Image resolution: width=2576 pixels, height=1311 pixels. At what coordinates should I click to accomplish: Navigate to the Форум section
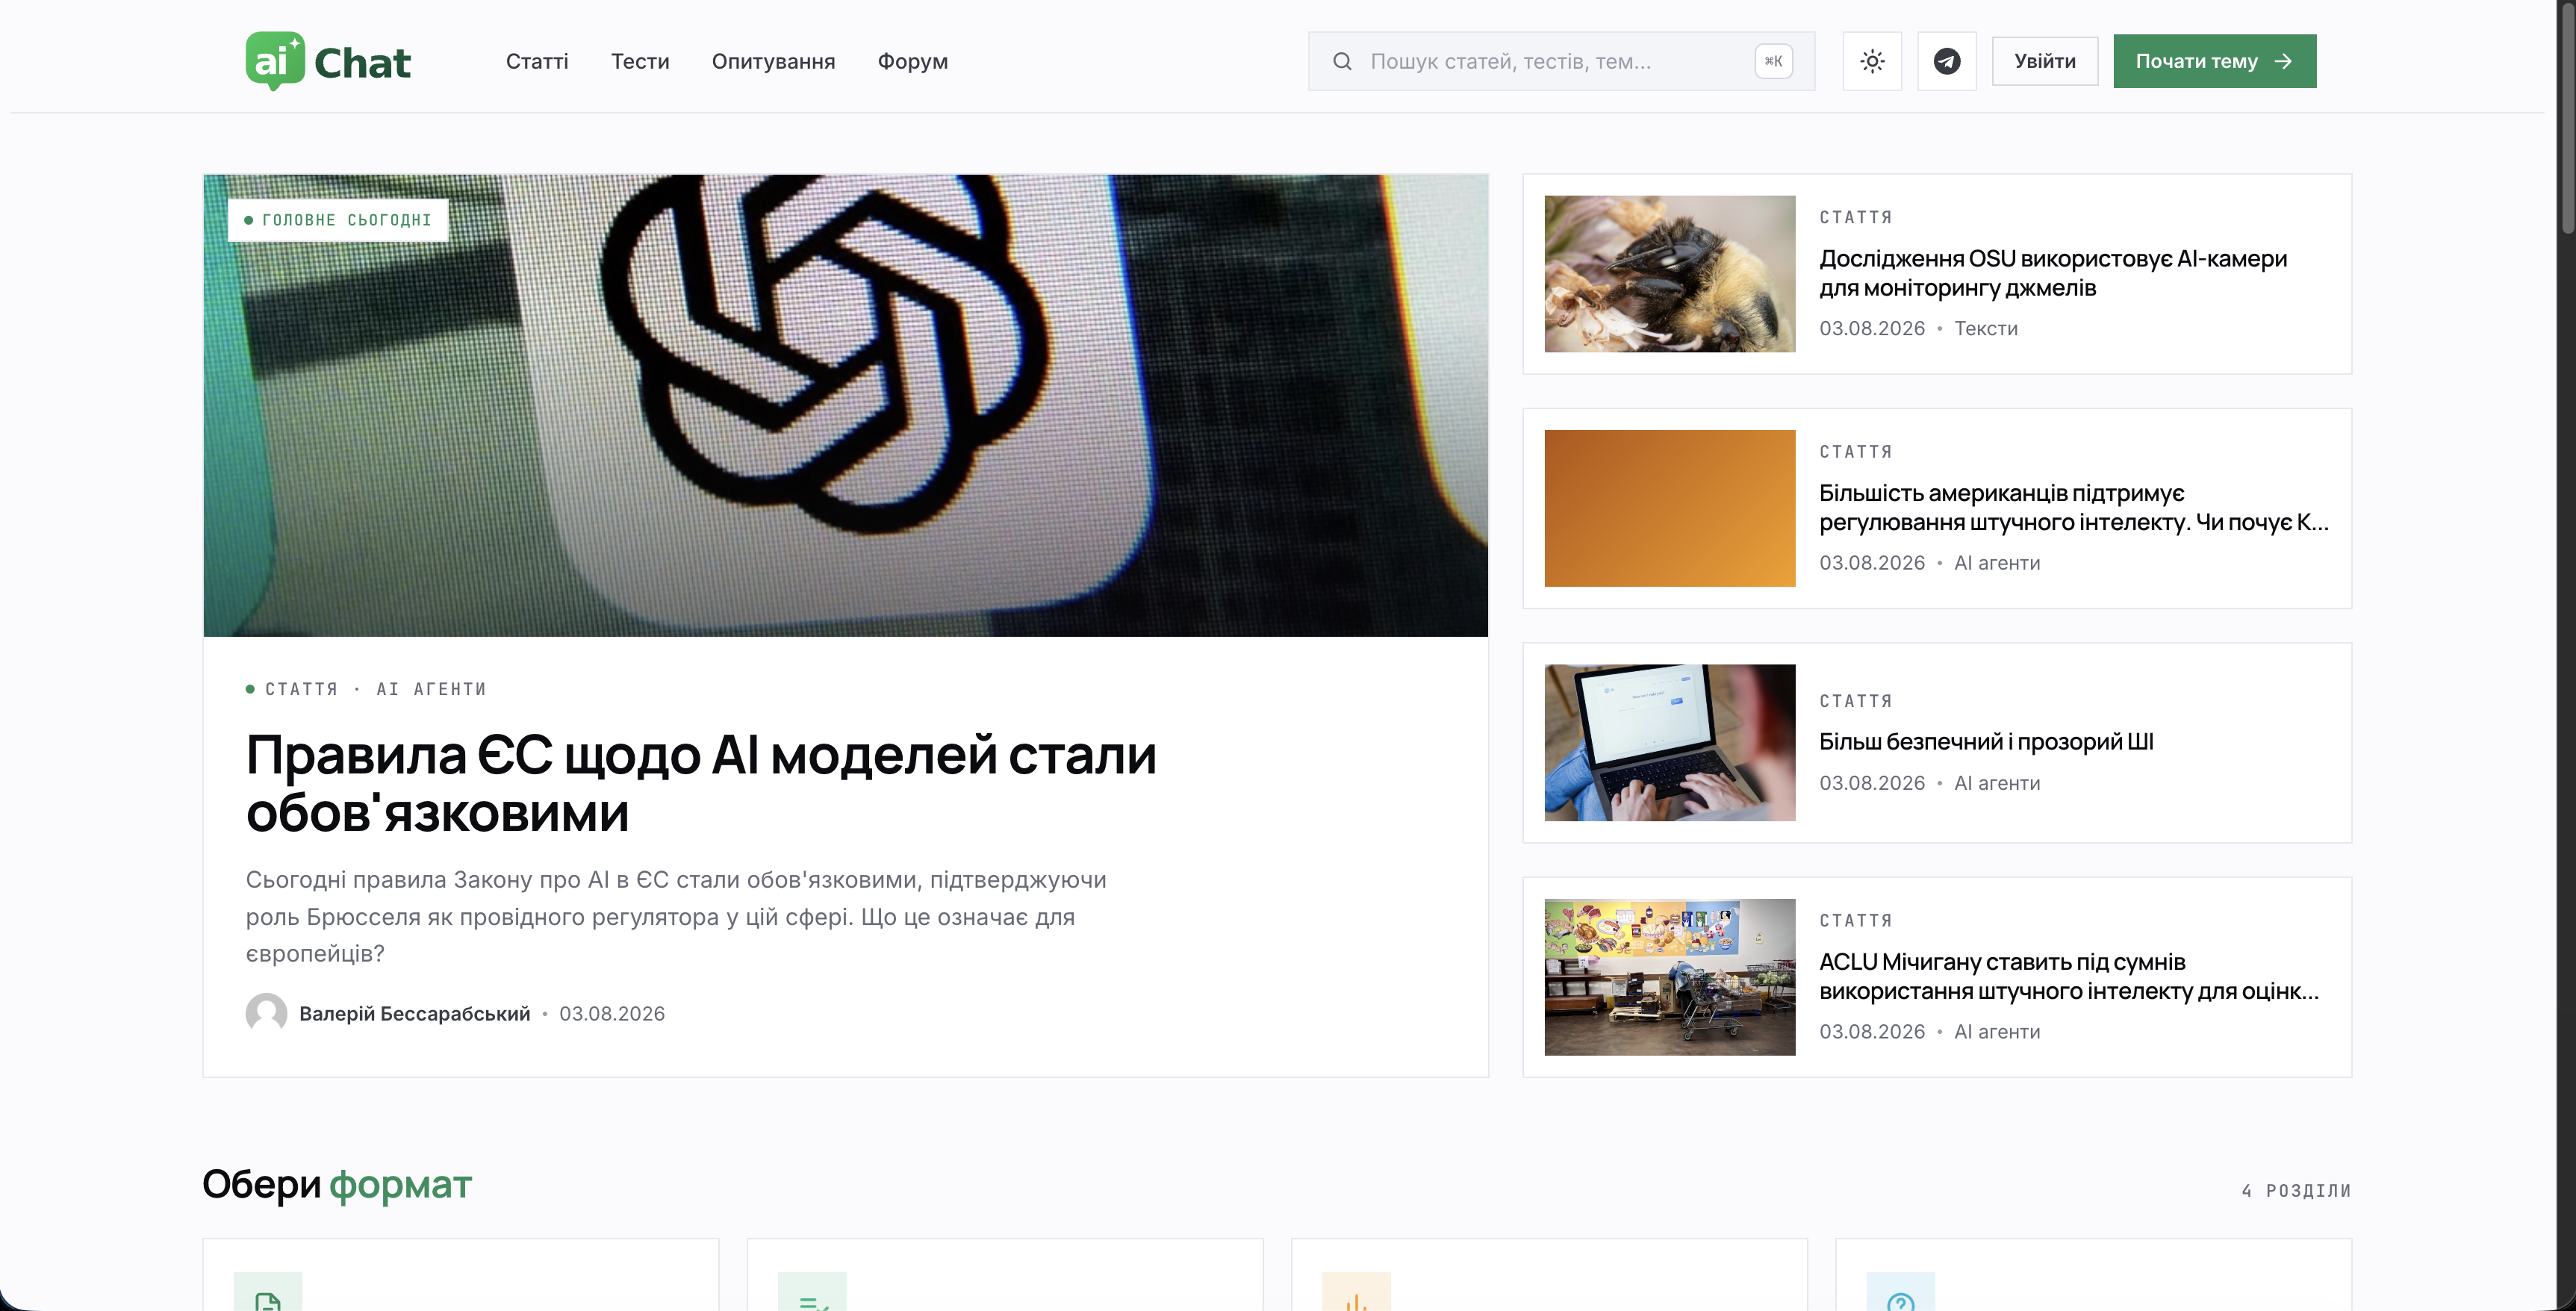point(912,61)
